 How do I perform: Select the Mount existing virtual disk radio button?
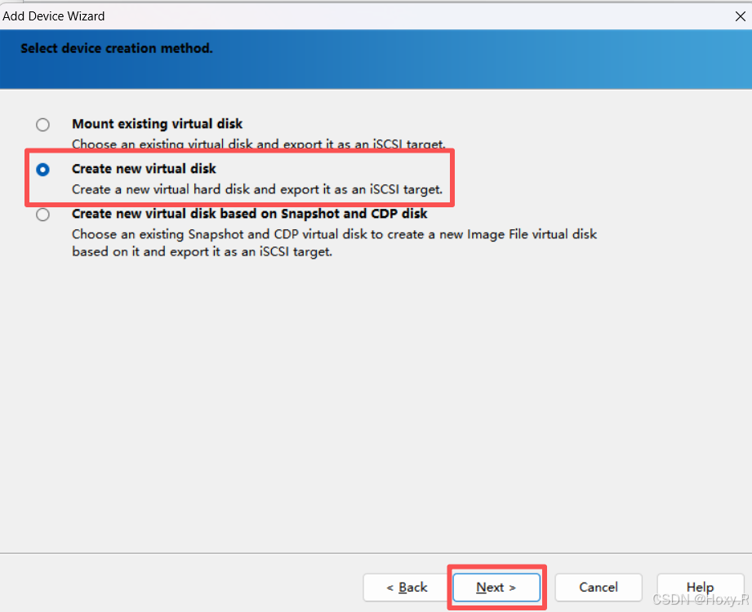(x=42, y=125)
